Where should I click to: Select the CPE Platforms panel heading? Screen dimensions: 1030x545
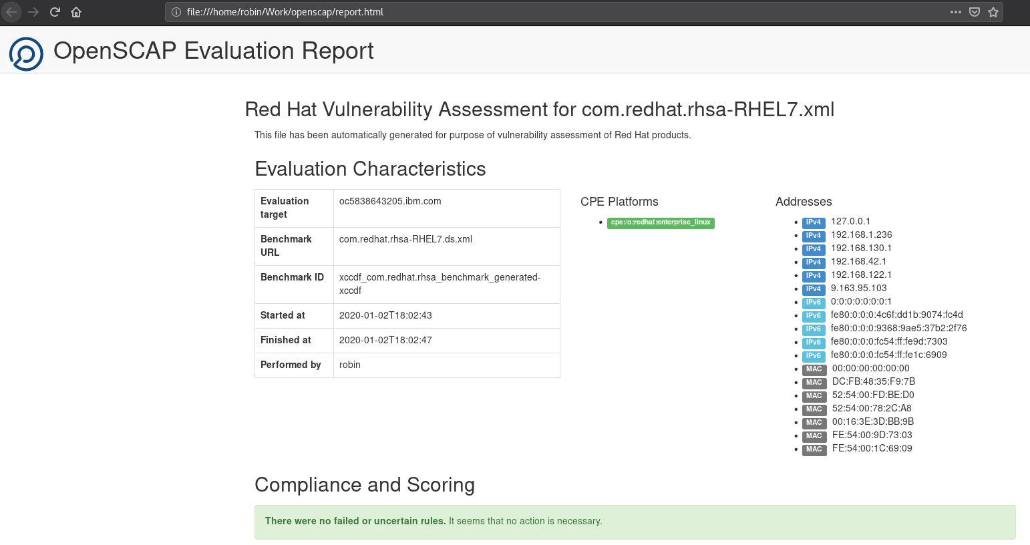click(x=619, y=201)
